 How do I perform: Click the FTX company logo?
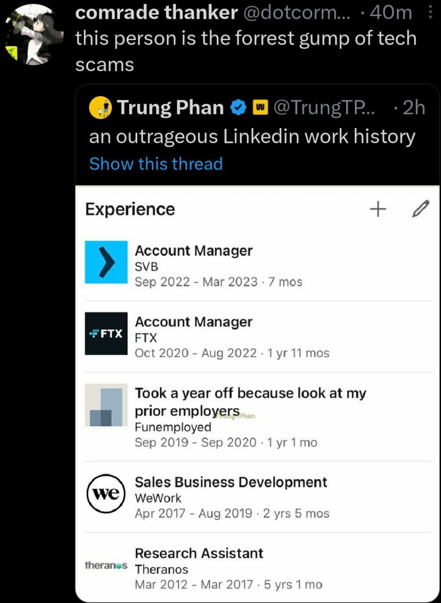tap(106, 333)
